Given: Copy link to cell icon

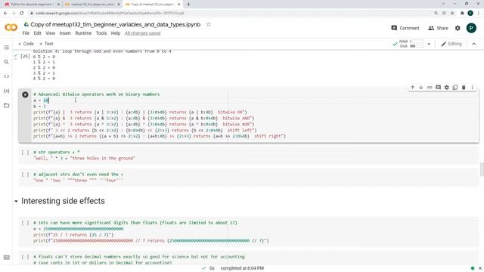Looking at the screenshot, I should (430, 88).
